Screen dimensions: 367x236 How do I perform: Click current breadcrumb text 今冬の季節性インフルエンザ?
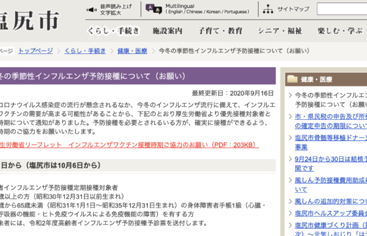pos(234,51)
